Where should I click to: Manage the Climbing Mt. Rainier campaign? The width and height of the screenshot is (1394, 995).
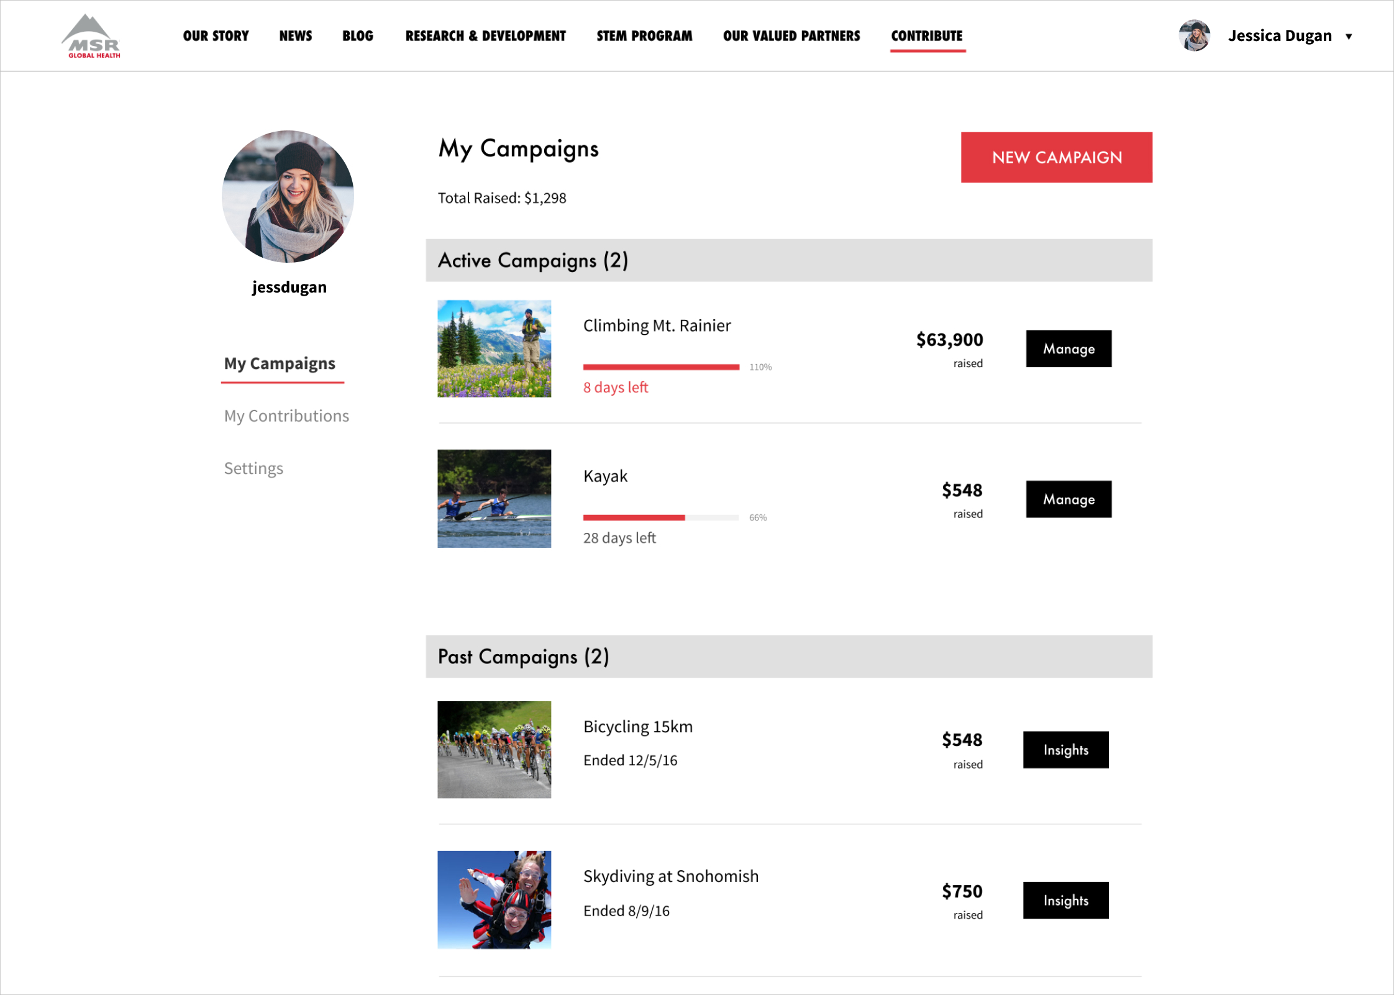click(1068, 348)
